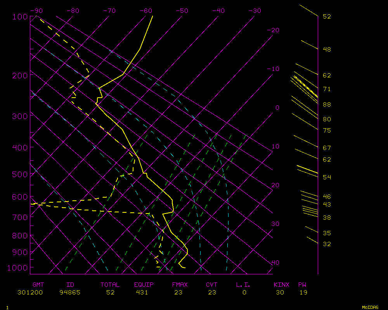Click the FMAX label

pos(180,285)
